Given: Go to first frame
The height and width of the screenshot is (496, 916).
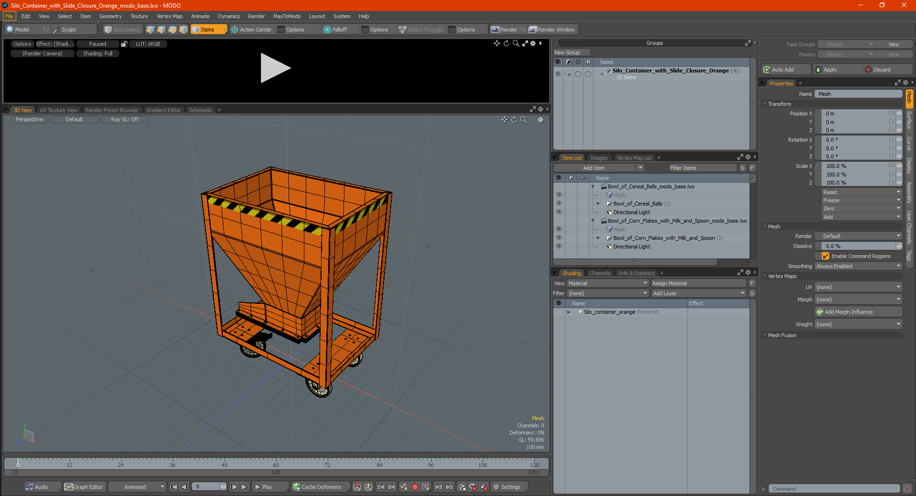Looking at the screenshot, I should [x=174, y=487].
